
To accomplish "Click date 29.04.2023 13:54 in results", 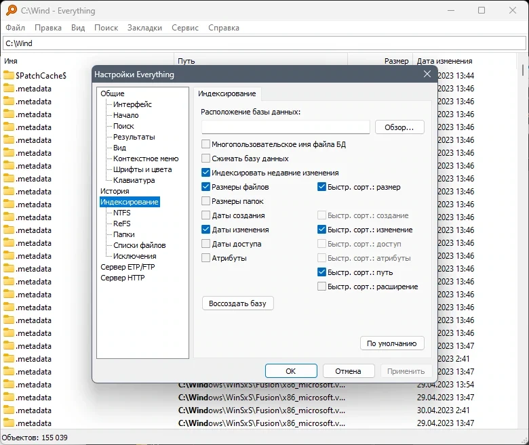I will point(446,384).
